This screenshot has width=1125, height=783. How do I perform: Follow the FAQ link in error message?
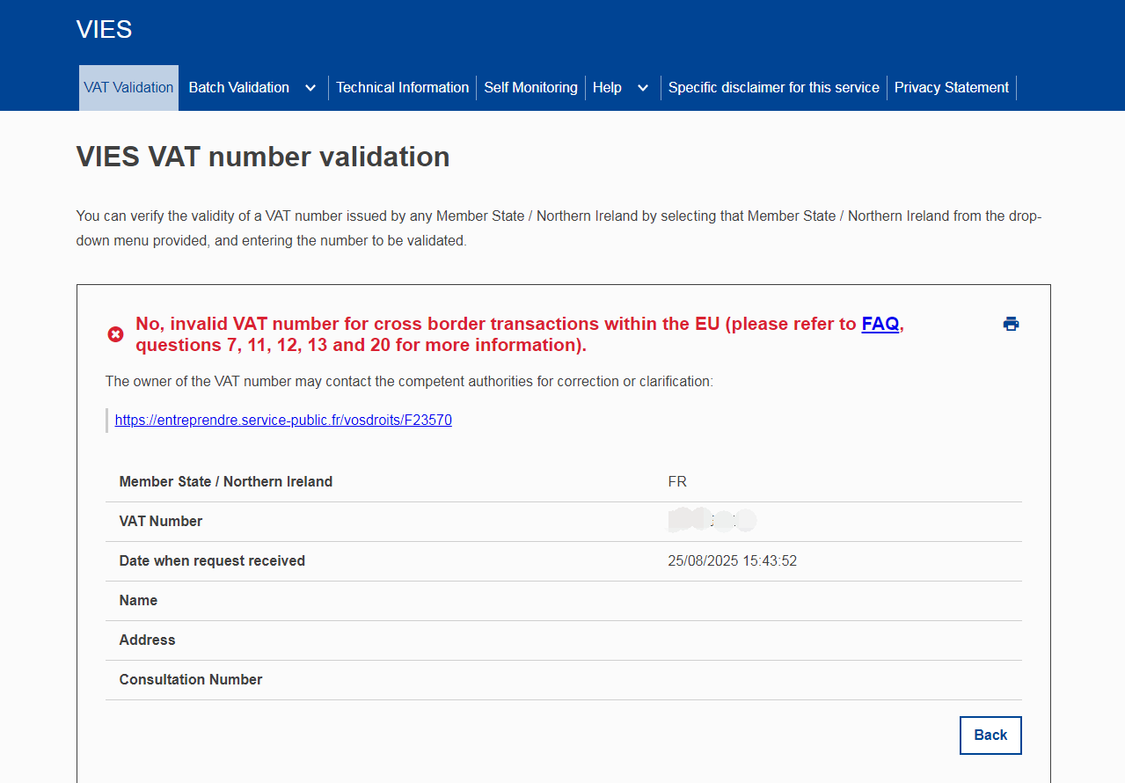pyautogui.click(x=880, y=324)
